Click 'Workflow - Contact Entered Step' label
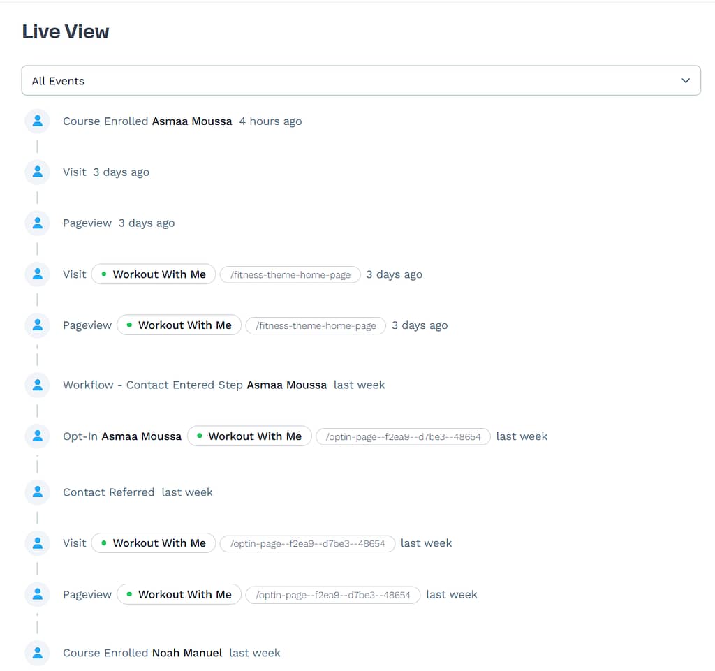This screenshot has height=671, width=715. [153, 385]
